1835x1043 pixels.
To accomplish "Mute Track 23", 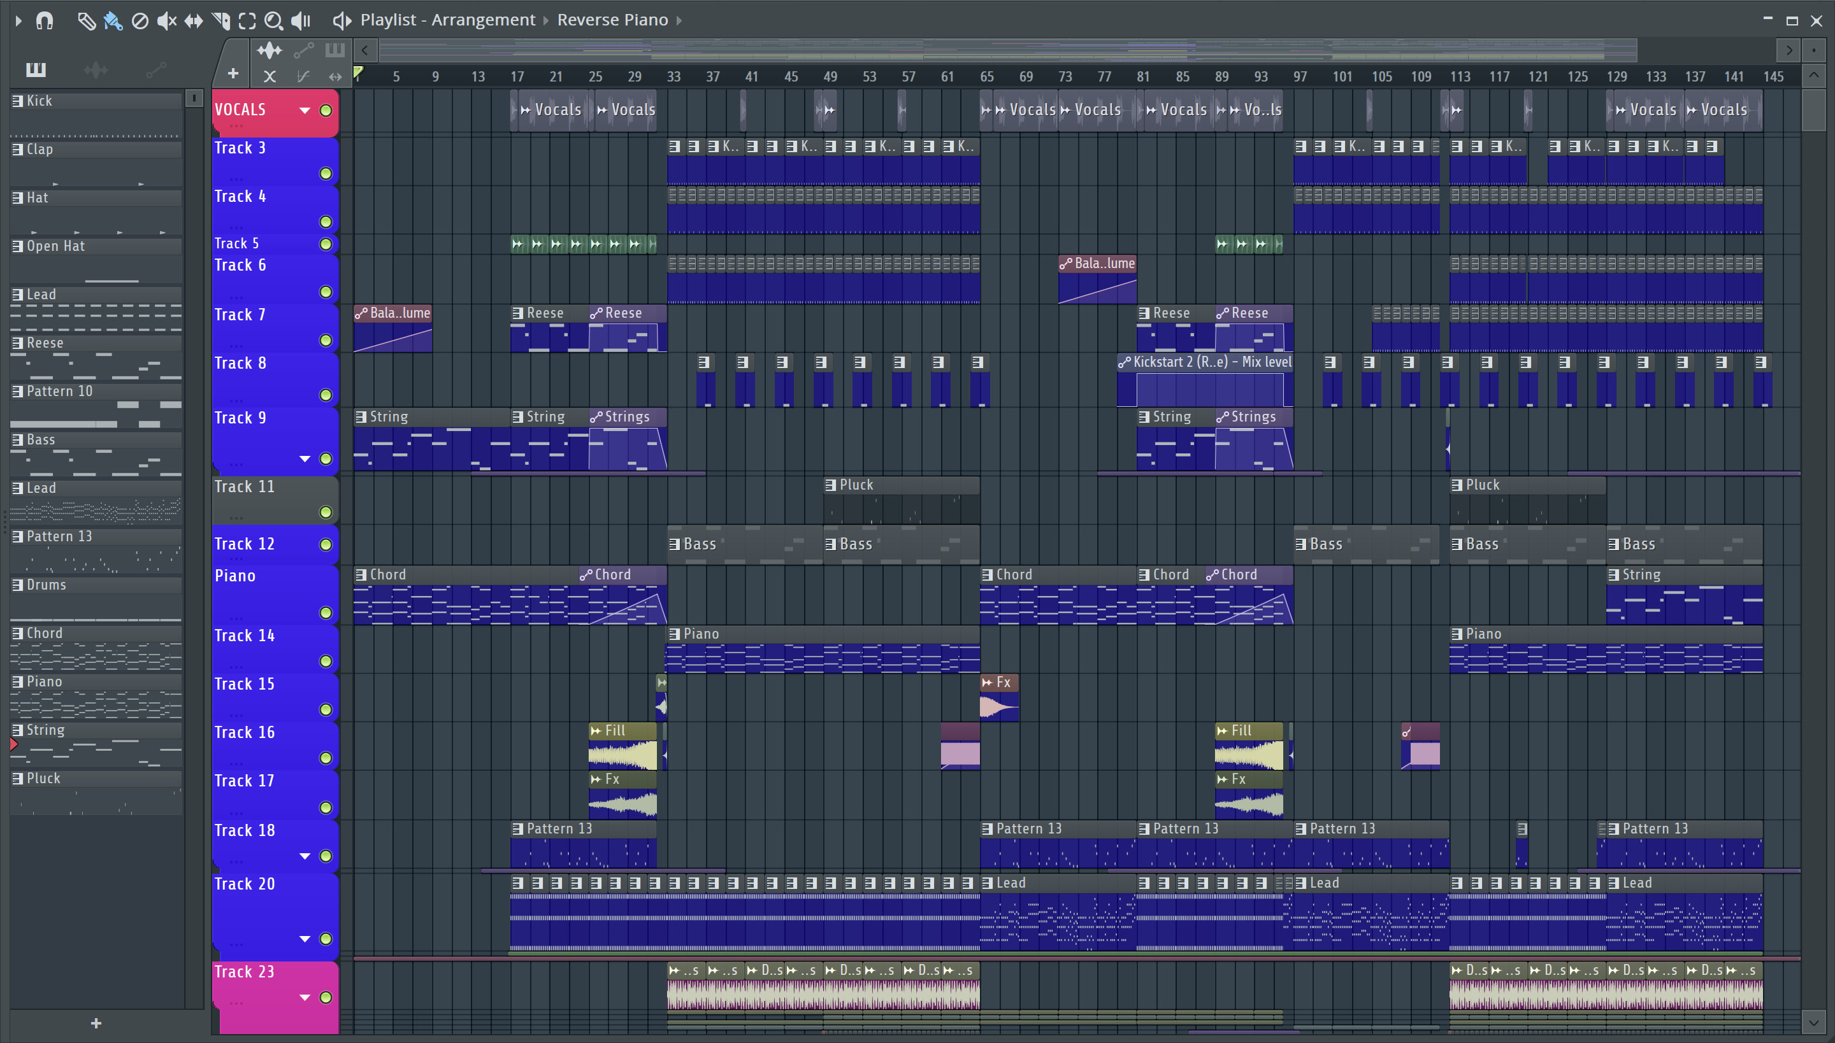I will (326, 997).
